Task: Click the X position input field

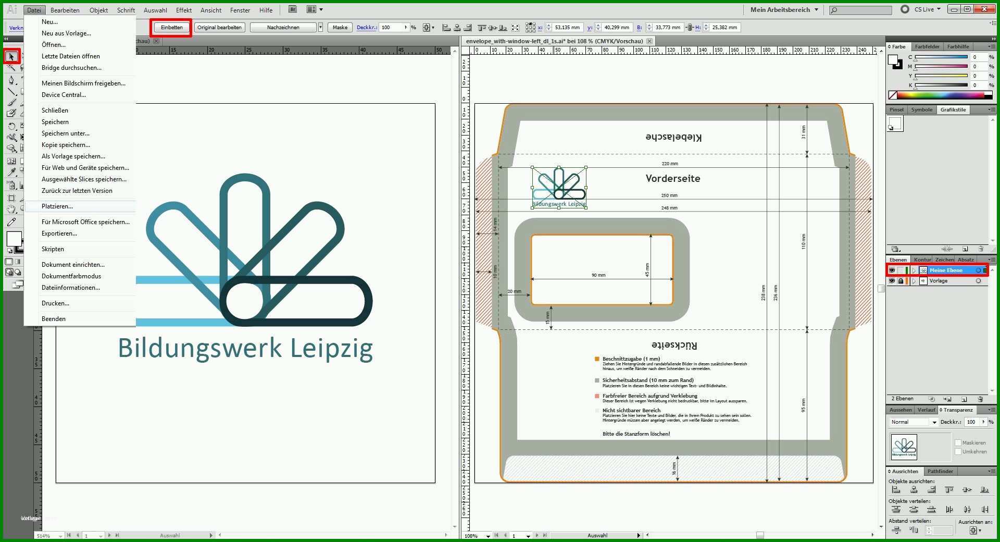Action: [x=567, y=28]
